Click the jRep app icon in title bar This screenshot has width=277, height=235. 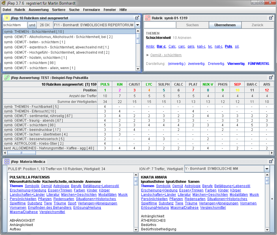[x=3, y=3]
